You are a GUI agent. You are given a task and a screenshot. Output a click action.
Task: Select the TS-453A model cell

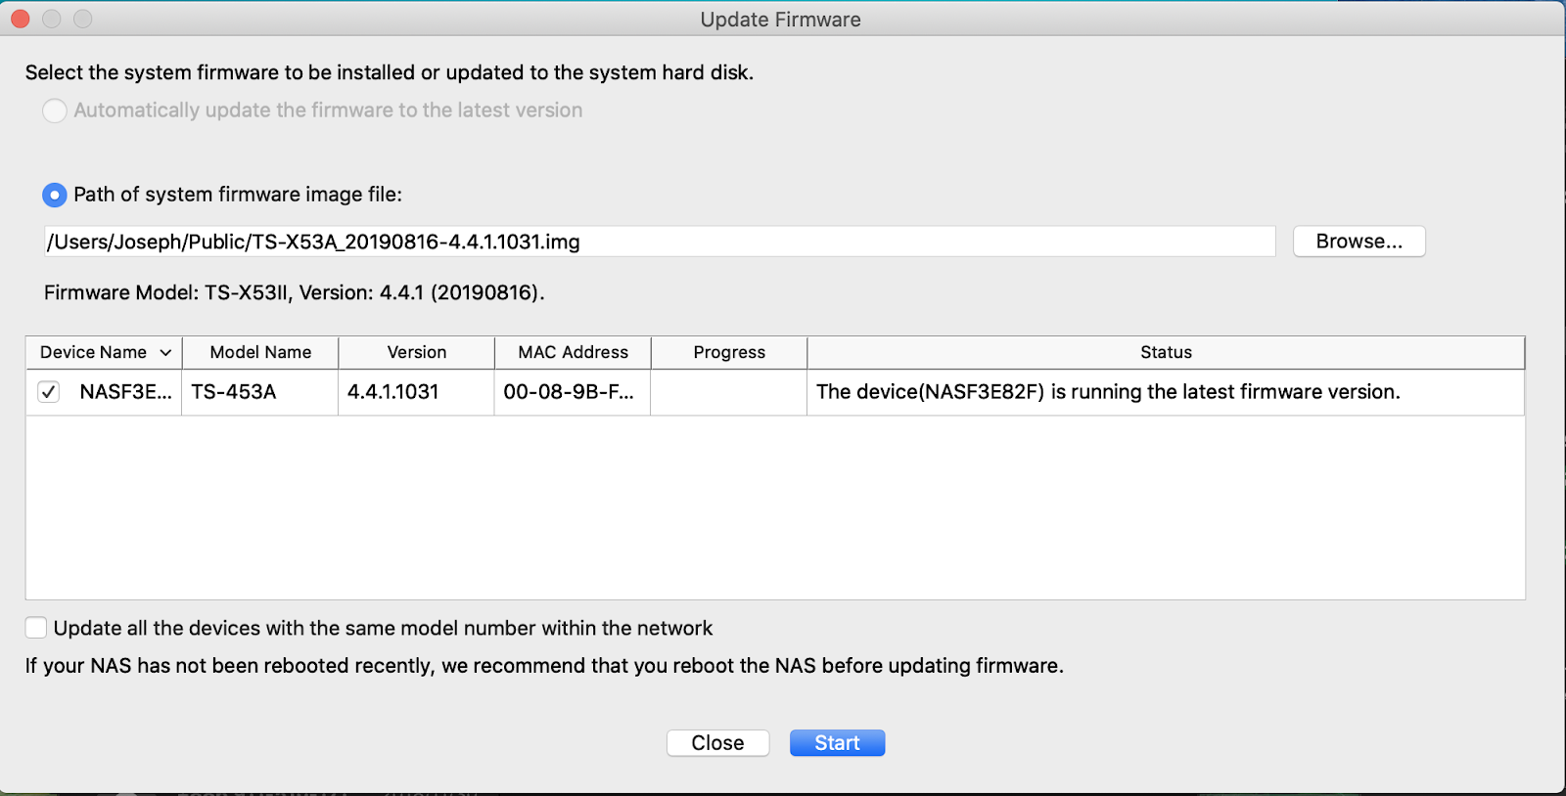pyautogui.click(x=260, y=392)
